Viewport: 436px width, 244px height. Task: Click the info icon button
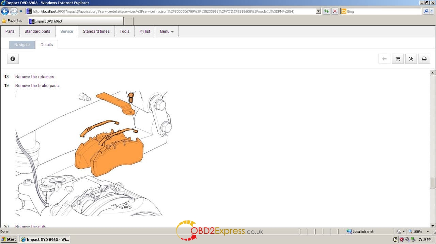tap(13, 59)
